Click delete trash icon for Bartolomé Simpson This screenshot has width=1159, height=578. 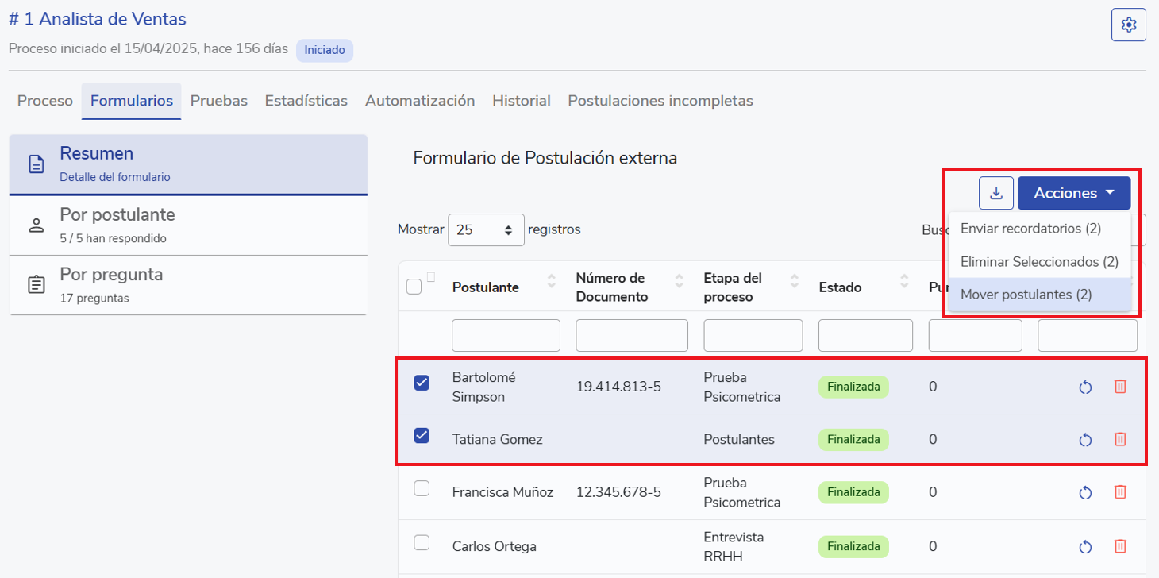(x=1120, y=387)
